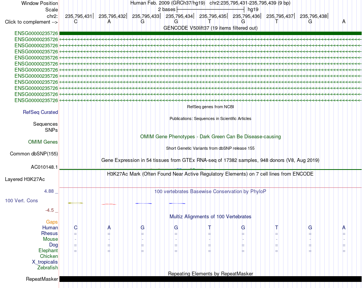This screenshot has height=288, width=362.
Task: Select the Scale label
Action: 51,10
